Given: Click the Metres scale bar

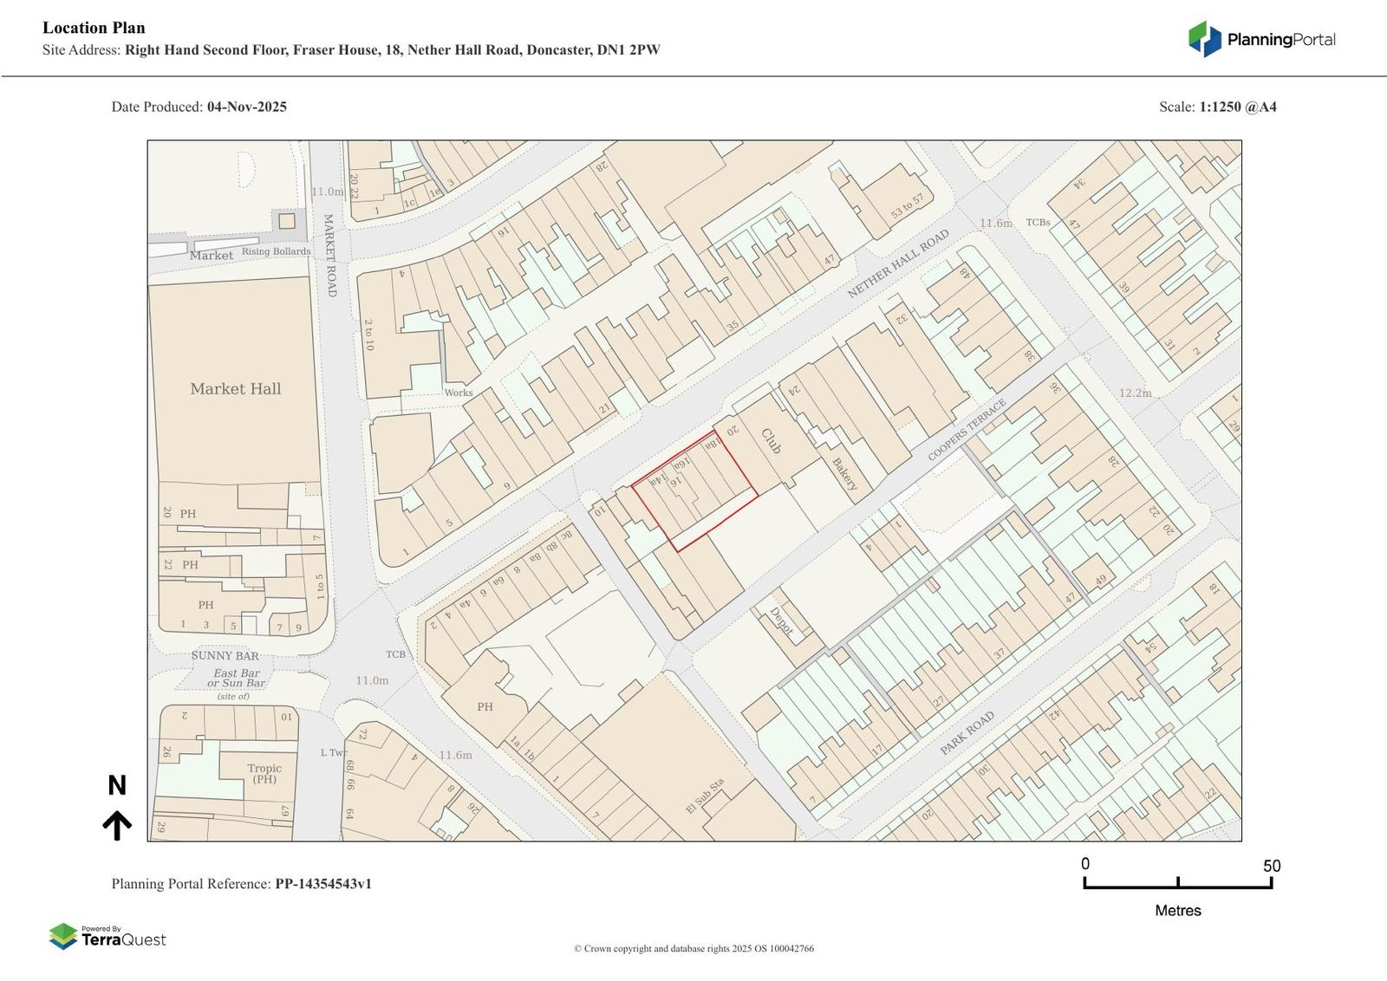Looking at the screenshot, I should tap(1177, 882).
